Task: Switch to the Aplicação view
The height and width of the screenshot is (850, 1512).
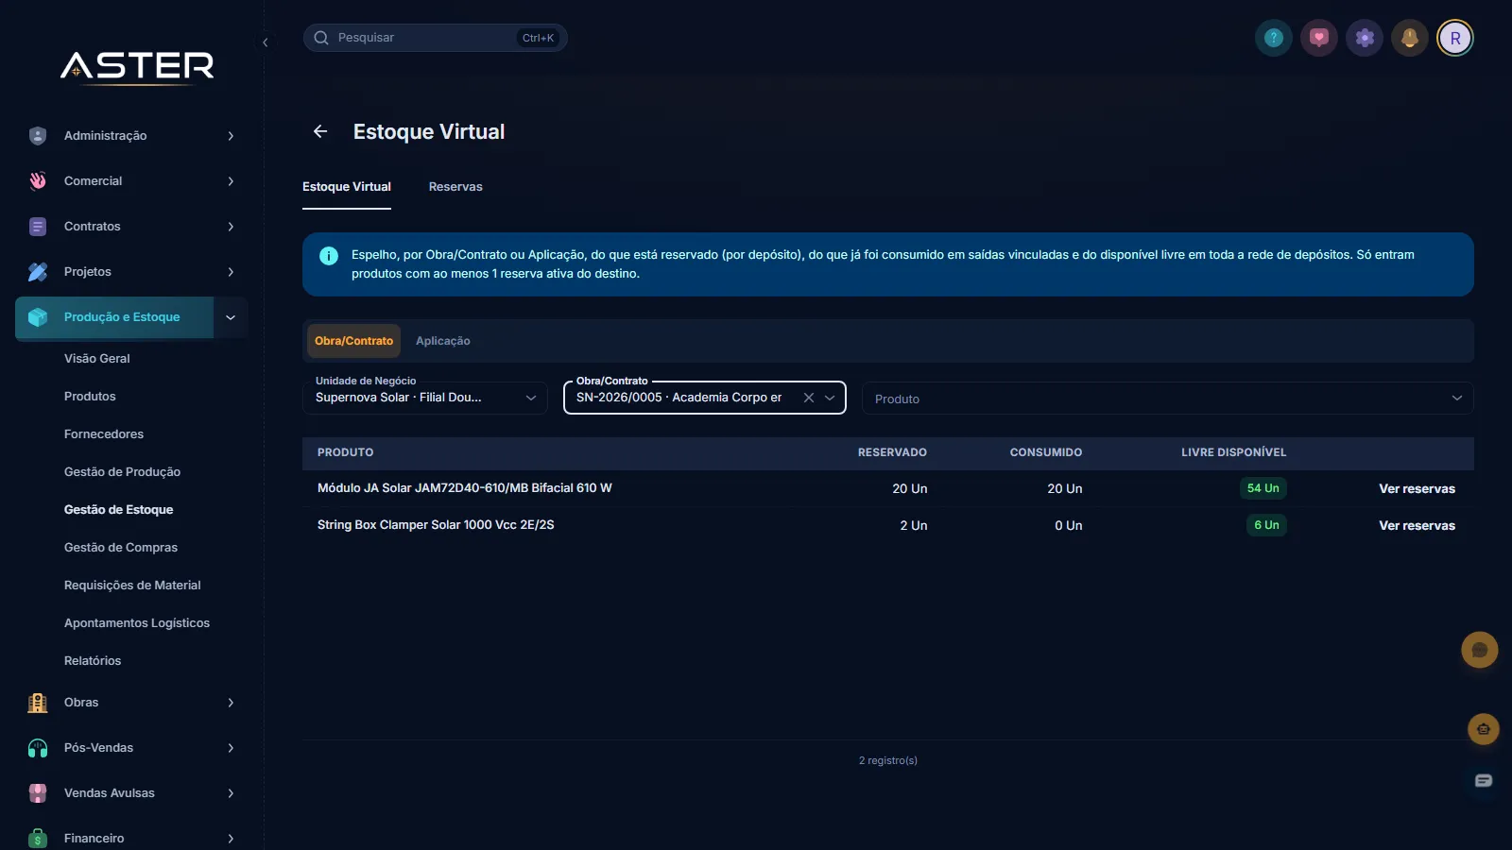Action: pos(443,341)
